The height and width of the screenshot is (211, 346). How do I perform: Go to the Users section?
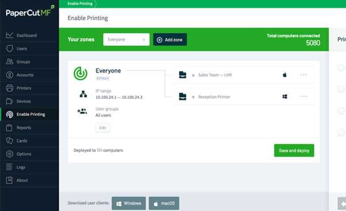pos(30,49)
